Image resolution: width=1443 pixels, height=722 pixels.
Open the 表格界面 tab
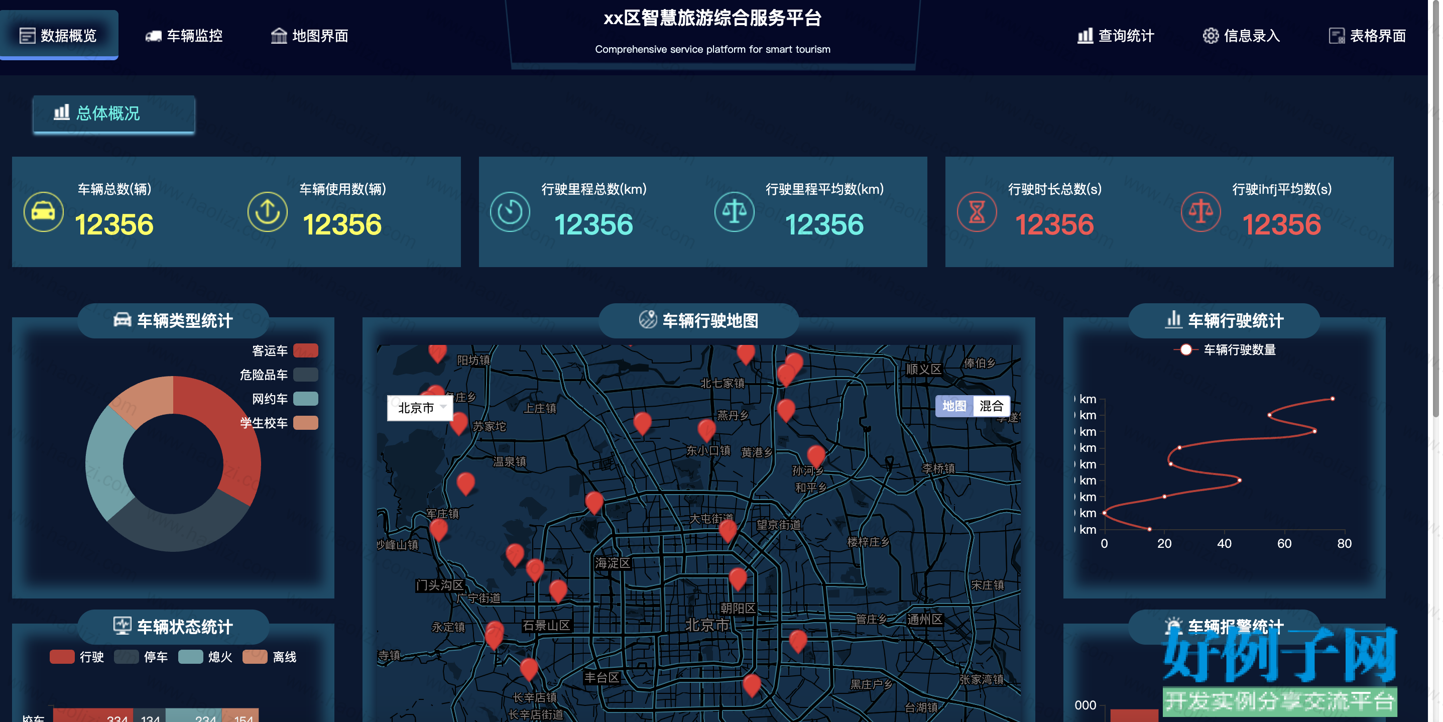1367,36
